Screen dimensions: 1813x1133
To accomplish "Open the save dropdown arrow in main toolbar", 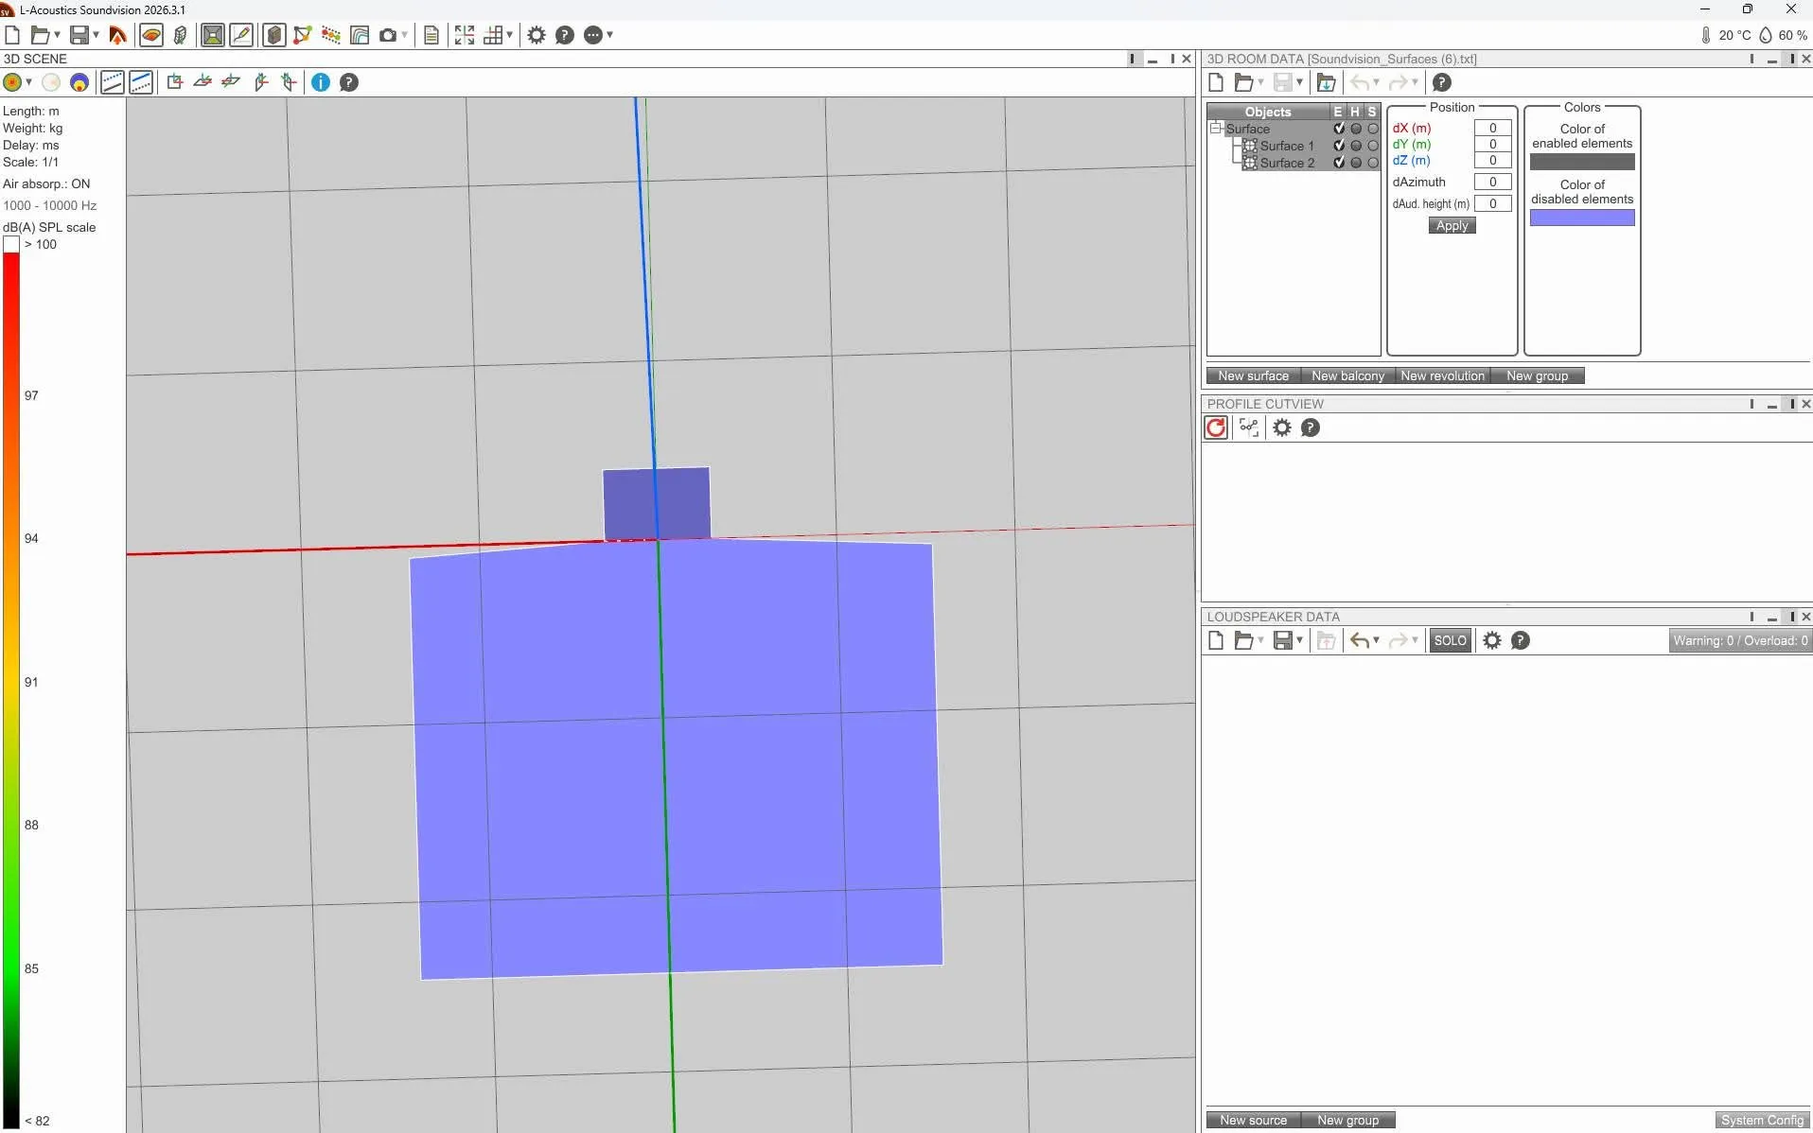I will (x=96, y=35).
